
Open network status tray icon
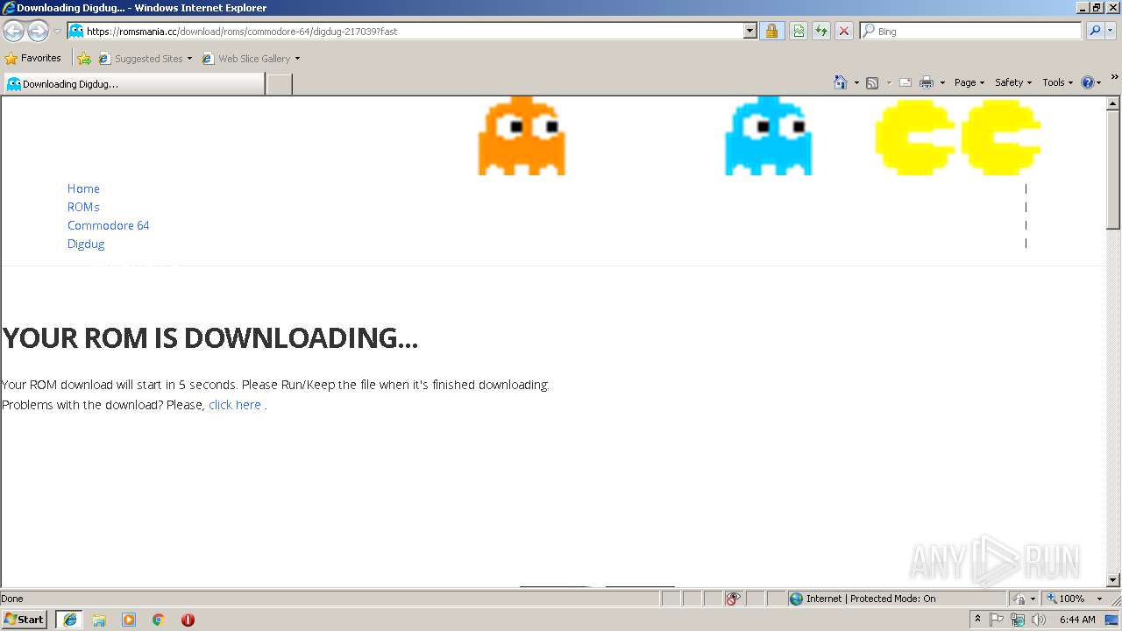[1018, 620]
